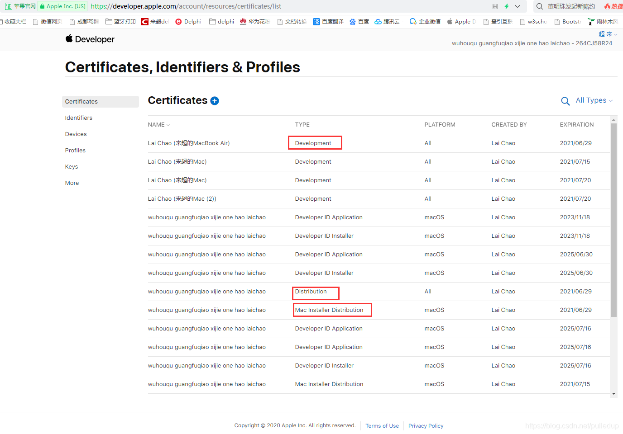Switch to the Identifiers section

78,118
